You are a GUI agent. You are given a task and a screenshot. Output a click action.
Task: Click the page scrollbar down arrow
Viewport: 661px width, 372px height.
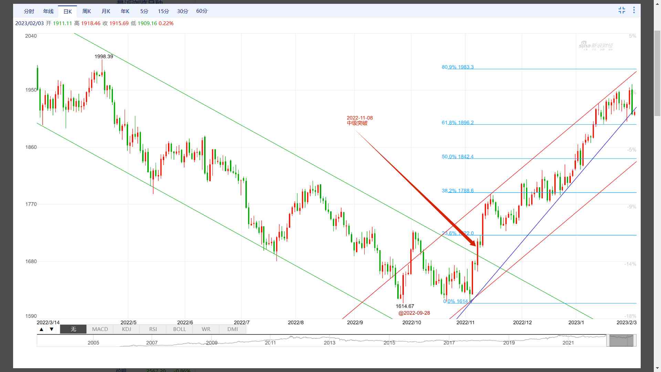point(657,369)
